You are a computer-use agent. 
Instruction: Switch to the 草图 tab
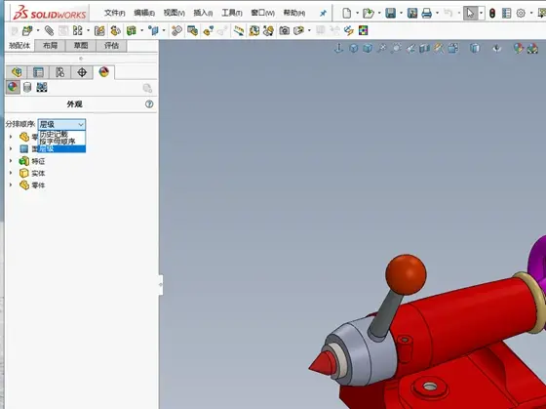pyautogui.click(x=81, y=45)
